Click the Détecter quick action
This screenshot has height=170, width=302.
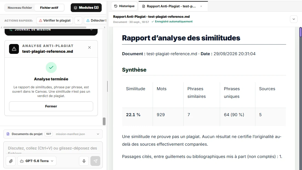(95, 20)
